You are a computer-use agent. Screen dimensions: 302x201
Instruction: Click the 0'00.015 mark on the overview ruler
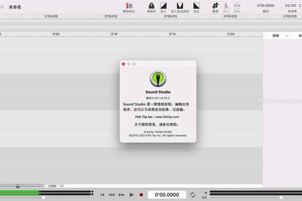coord(171,17)
